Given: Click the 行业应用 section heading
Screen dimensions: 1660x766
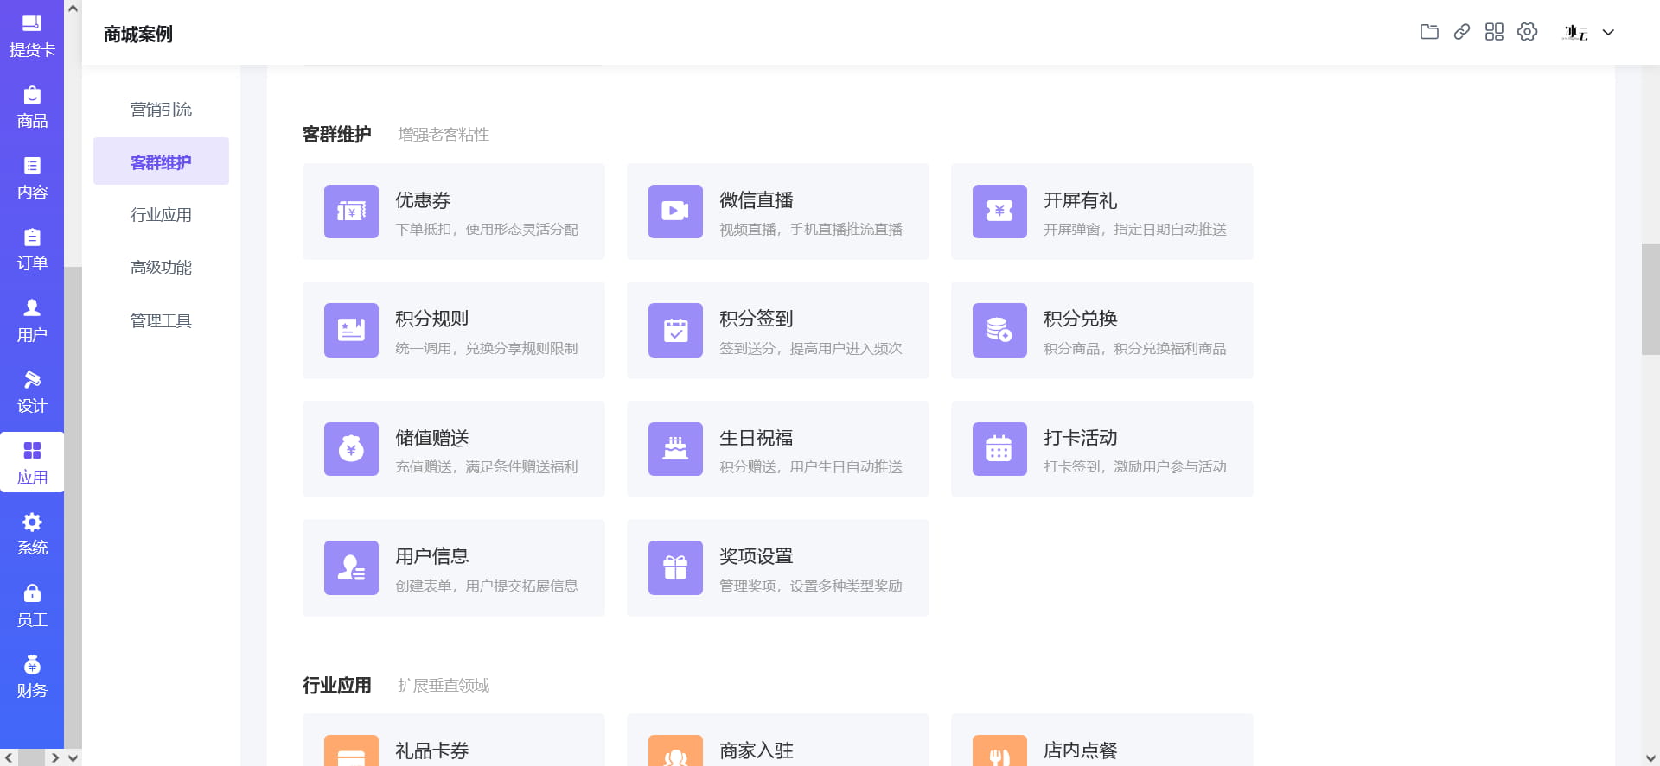Looking at the screenshot, I should click(337, 686).
